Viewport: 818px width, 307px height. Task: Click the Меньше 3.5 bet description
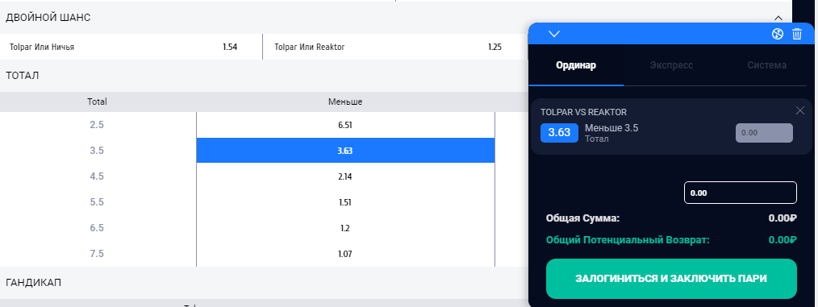tap(611, 127)
